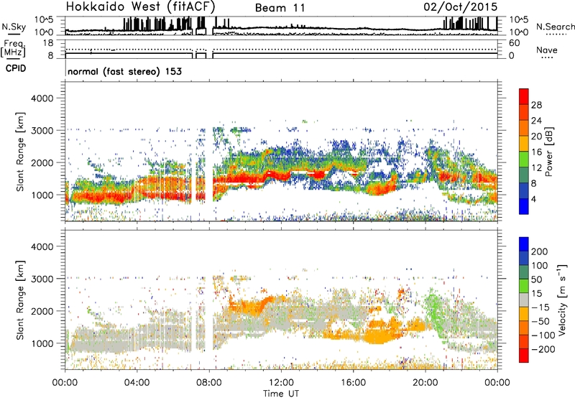Click 'Slant Range [km]' label of velocity panel
The image size is (575, 398).
[x=20, y=300]
